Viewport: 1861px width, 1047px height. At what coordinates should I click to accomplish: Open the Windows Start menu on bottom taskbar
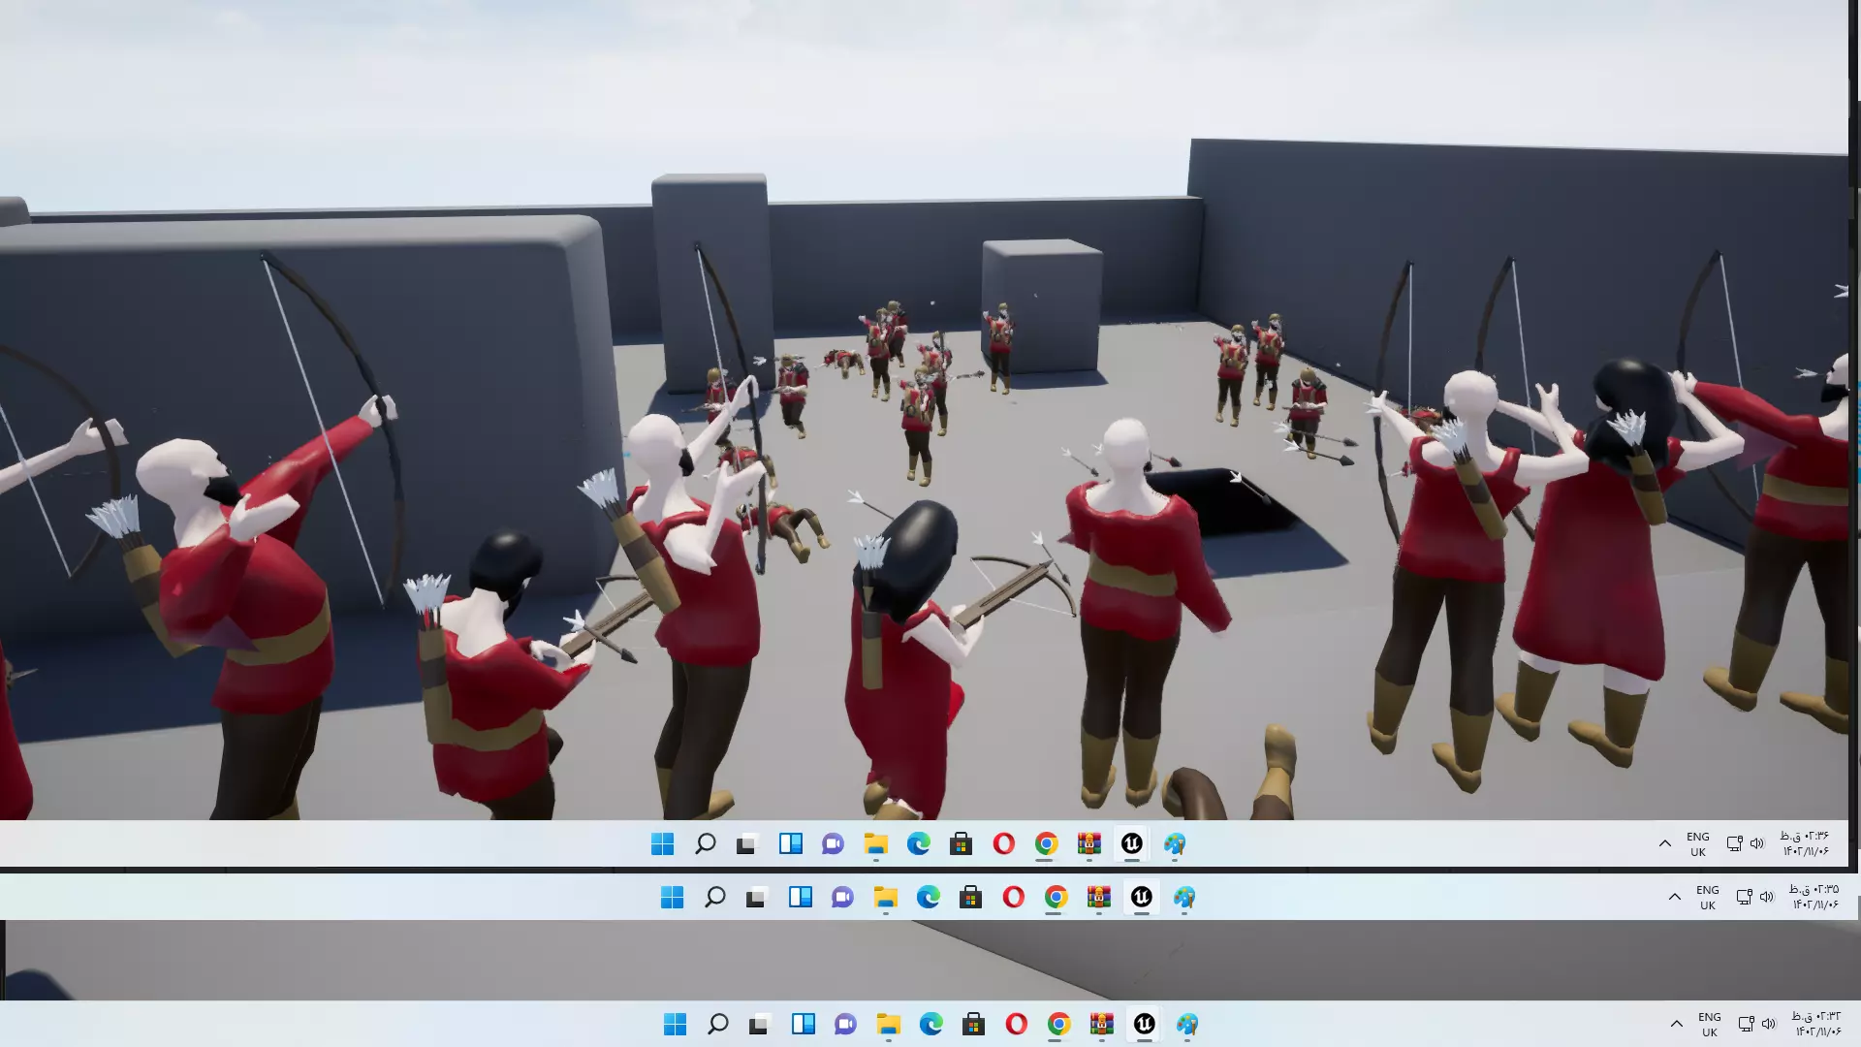[675, 1024]
